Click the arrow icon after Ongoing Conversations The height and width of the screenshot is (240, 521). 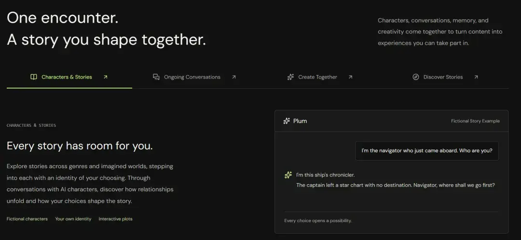[234, 77]
